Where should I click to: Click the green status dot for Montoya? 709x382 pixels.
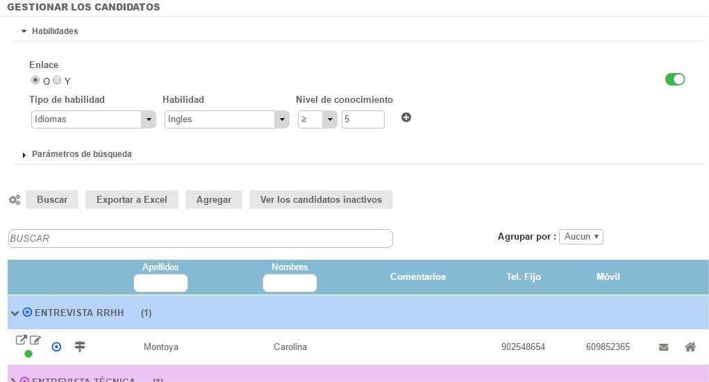28,354
